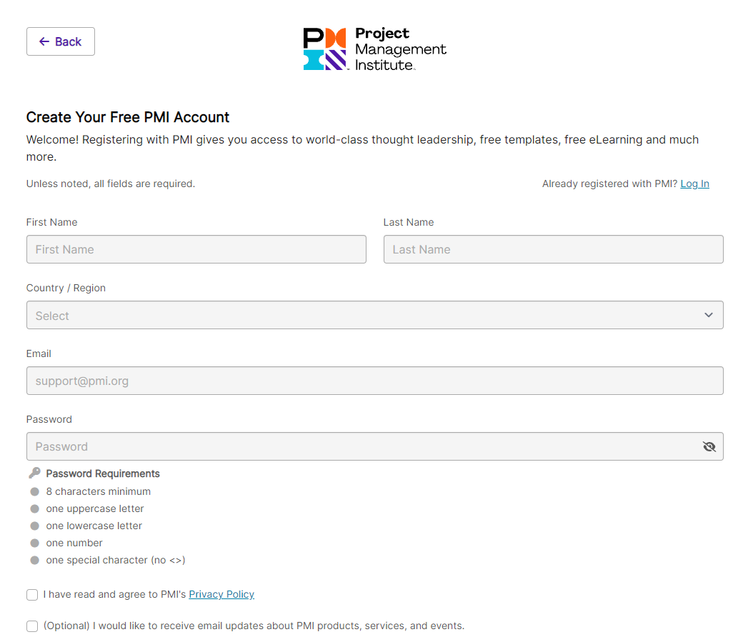Click into the Email input field
Image resolution: width=748 pixels, height=642 pixels.
[x=374, y=381]
